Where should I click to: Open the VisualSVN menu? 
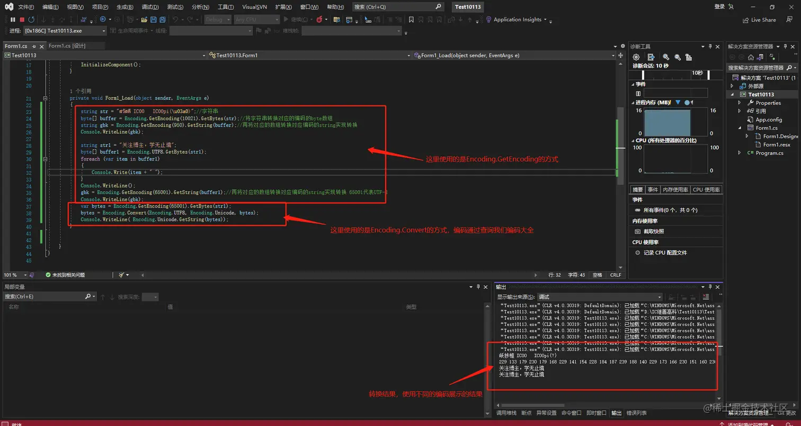[254, 7]
